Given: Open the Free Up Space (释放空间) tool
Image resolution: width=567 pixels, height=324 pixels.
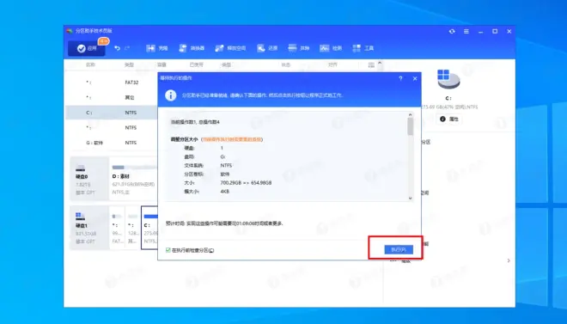Looking at the screenshot, I should click(x=230, y=48).
